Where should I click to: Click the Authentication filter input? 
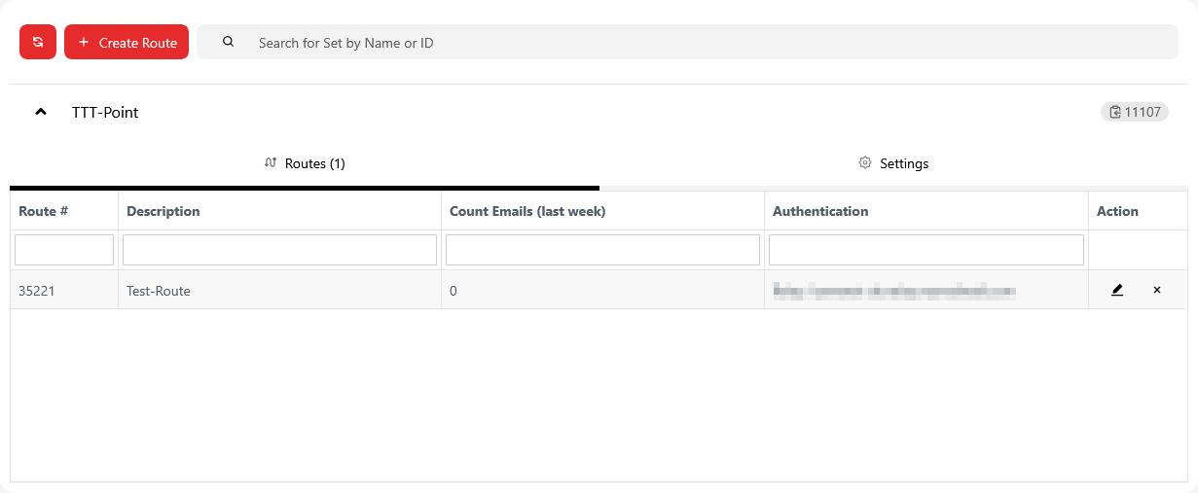tap(926, 250)
